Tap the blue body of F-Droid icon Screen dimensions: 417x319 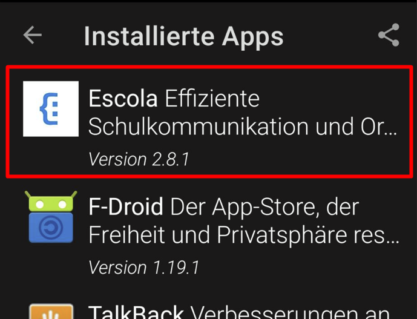click(x=51, y=228)
